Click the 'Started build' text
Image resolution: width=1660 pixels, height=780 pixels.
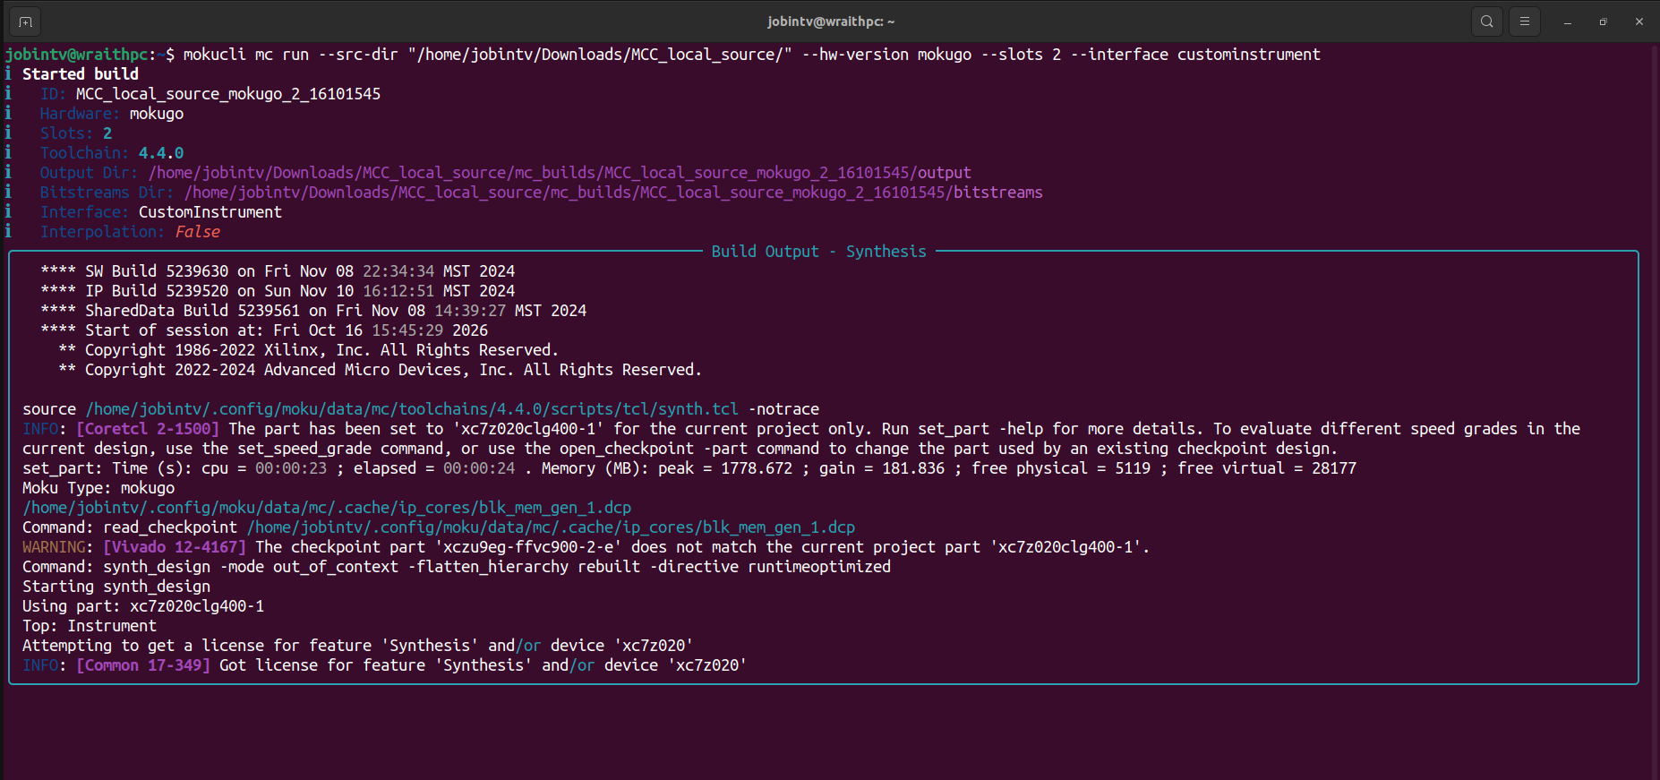point(81,74)
